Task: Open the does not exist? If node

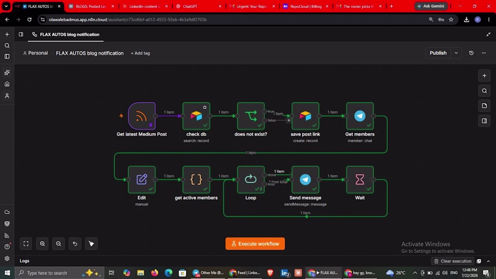Action: (251, 116)
